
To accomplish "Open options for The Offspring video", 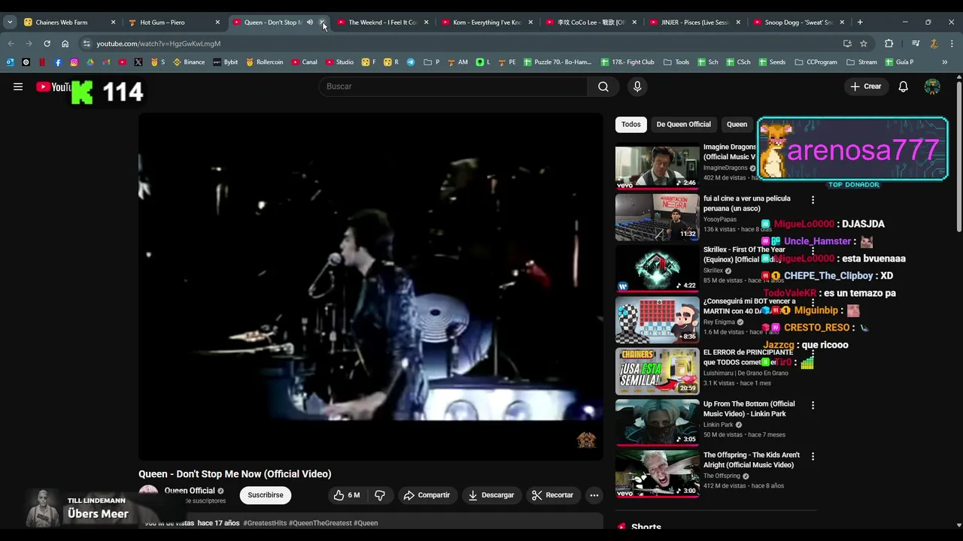I will (x=813, y=456).
